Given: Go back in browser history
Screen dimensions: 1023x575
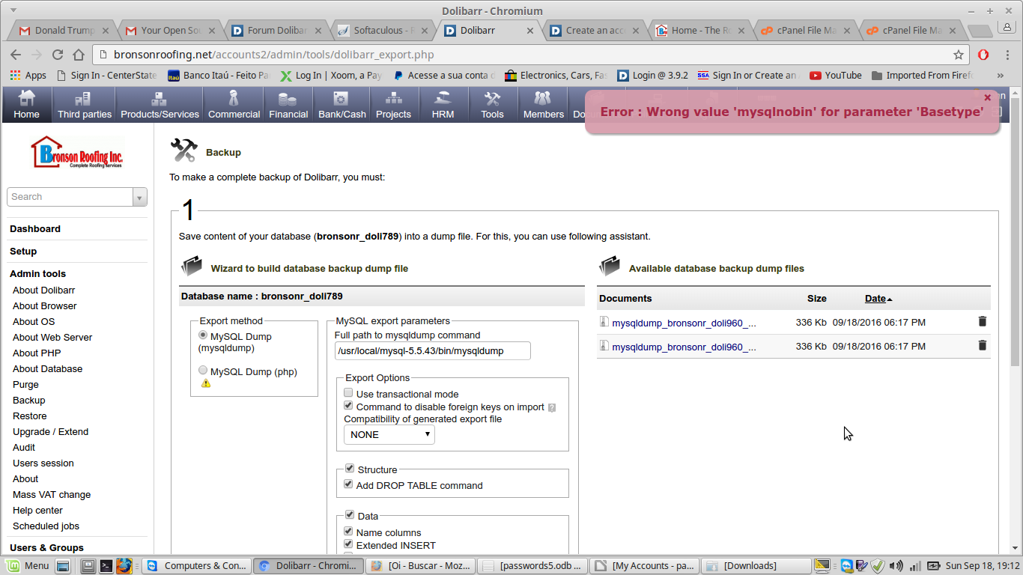Looking at the screenshot, I should click(x=16, y=55).
